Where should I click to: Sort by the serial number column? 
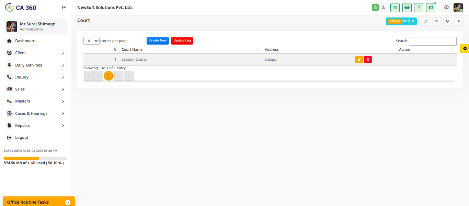(x=101, y=49)
